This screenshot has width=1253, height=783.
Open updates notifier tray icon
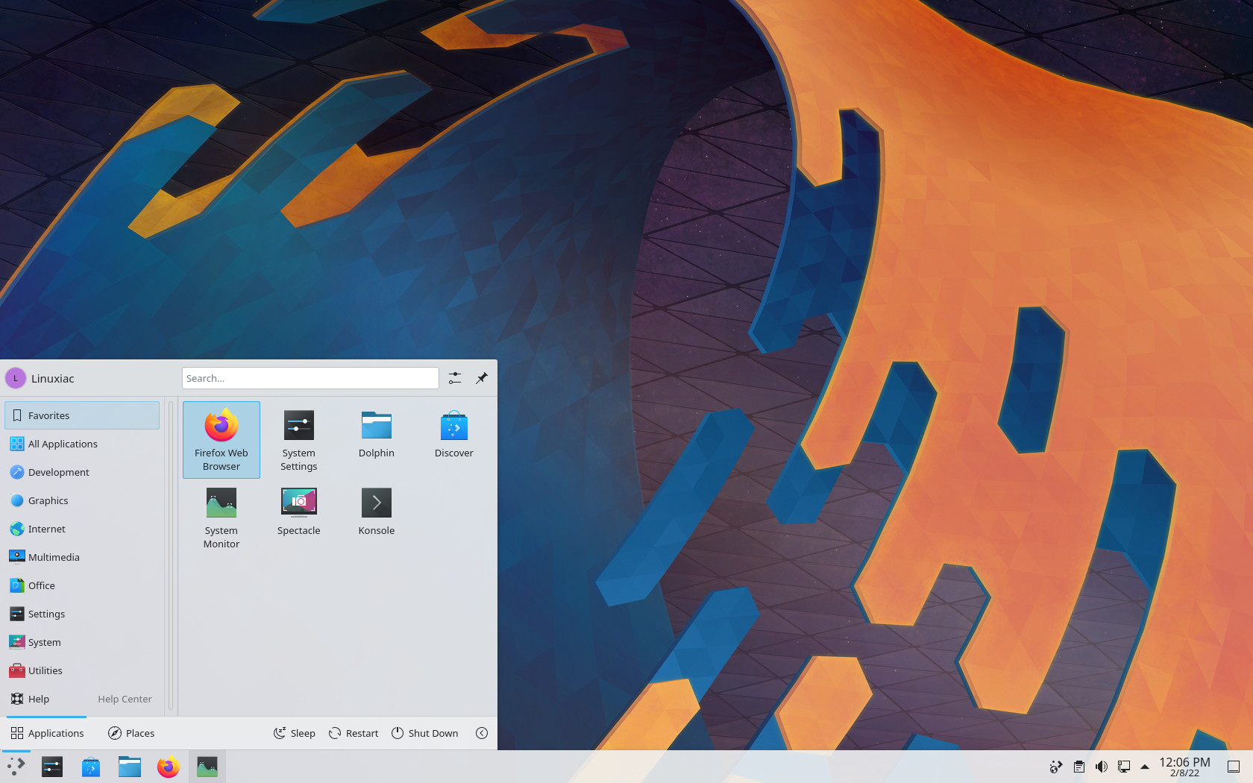pos(1056,767)
